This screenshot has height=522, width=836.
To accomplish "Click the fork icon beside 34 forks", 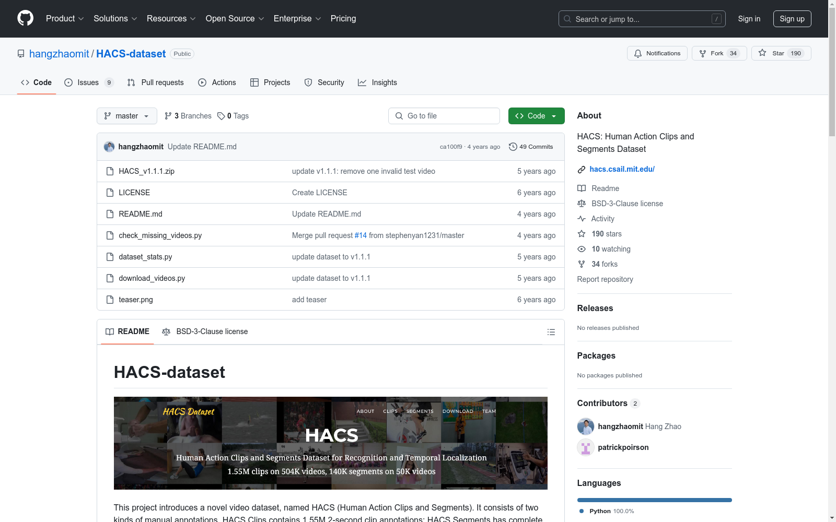I will pyautogui.click(x=582, y=264).
